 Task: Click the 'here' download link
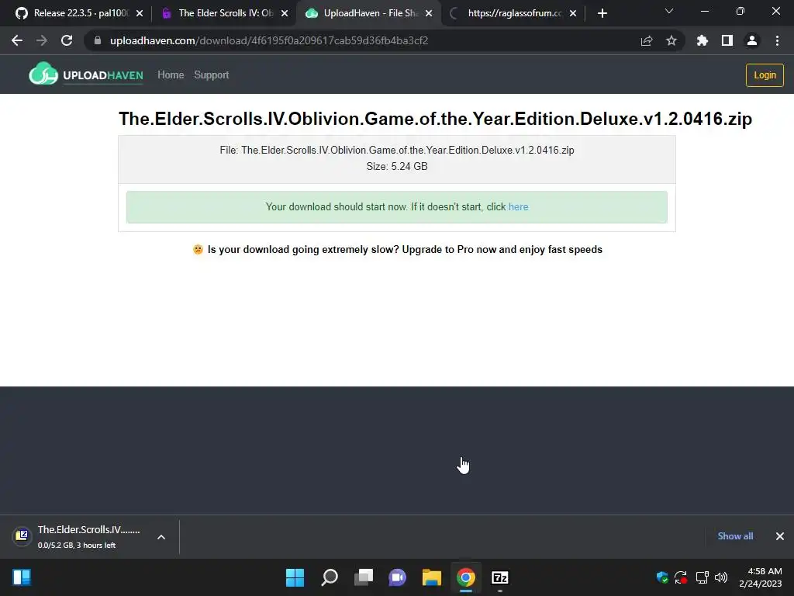[x=518, y=206]
